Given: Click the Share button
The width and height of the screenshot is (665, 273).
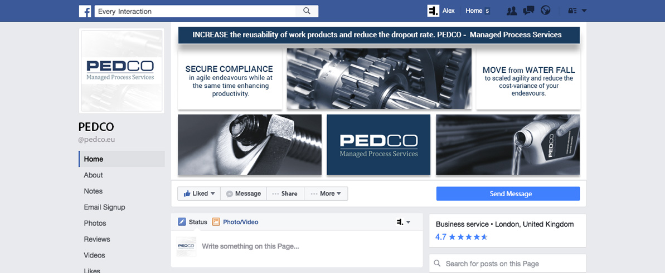Looking at the screenshot, I should pyautogui.click(x=285, y=193).
